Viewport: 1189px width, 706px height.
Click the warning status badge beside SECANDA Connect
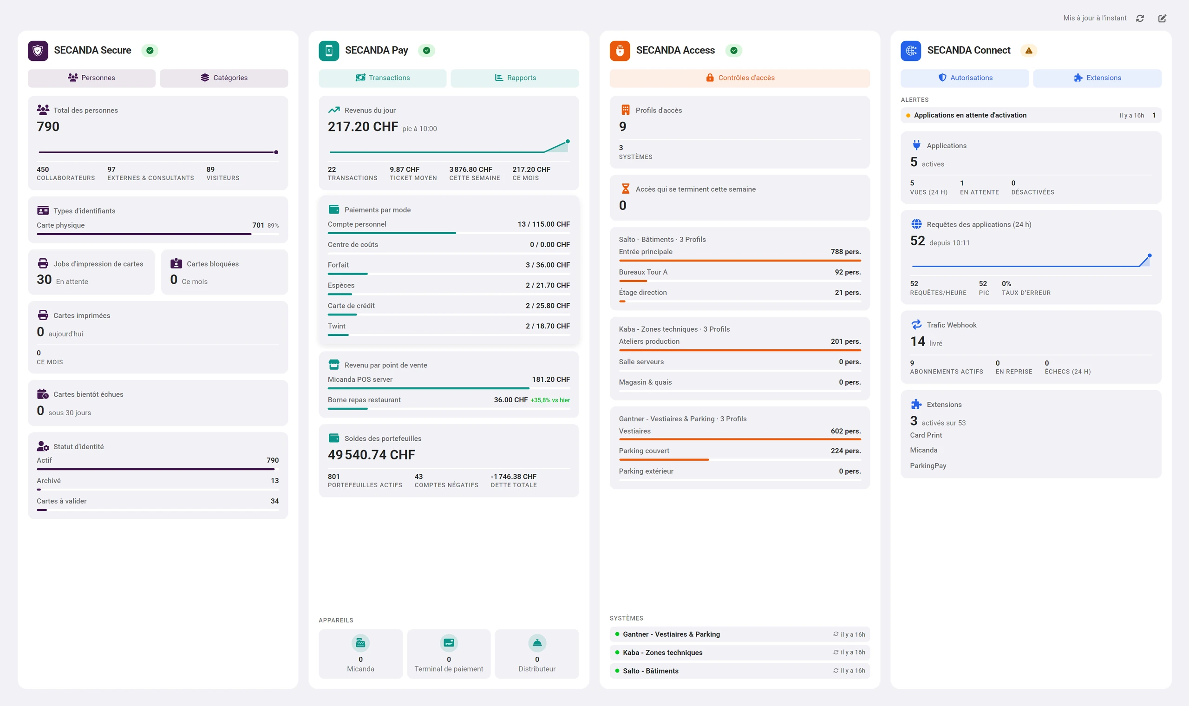pyautogui.click(x=1029, y=51)
